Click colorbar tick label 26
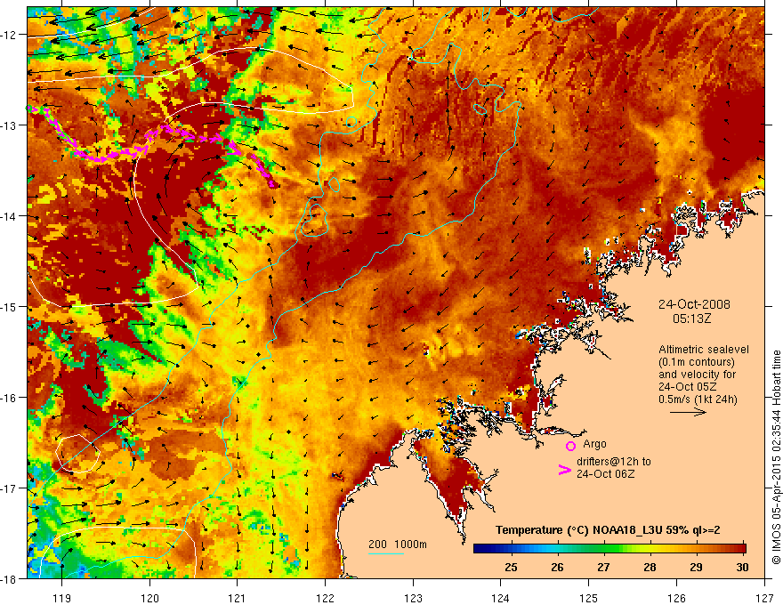 pyautogui.click(x=557, y=567)
